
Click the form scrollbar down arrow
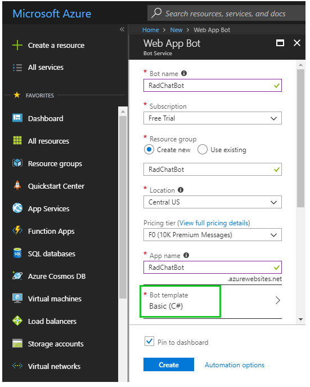[x=300, y=319]
